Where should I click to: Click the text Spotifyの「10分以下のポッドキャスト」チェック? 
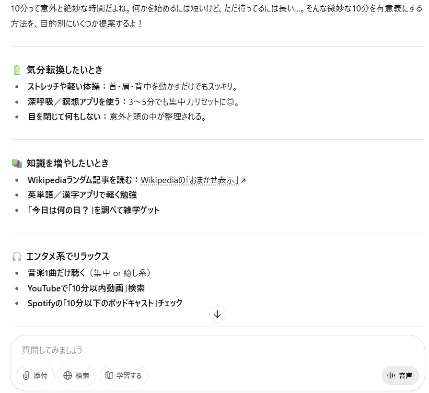[105, 303]
